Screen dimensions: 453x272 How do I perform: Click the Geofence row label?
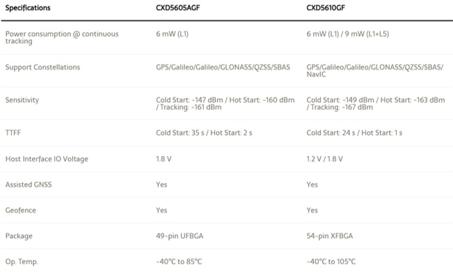click(20, 210)
